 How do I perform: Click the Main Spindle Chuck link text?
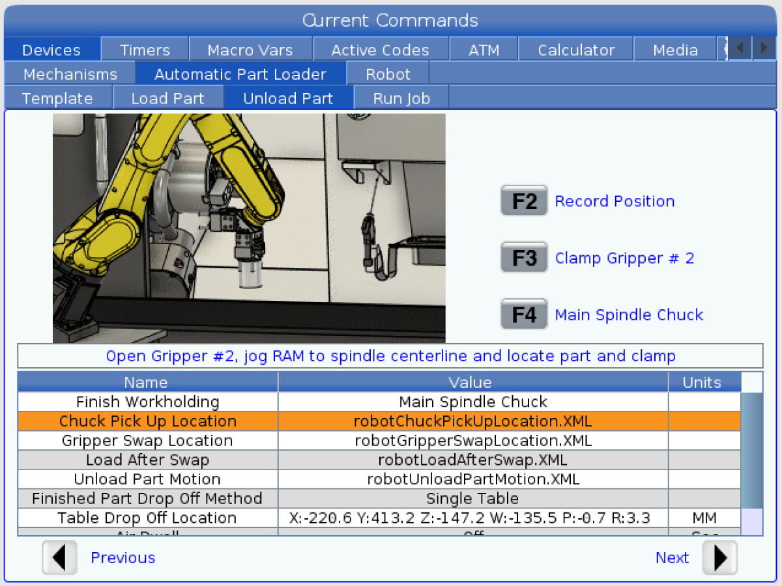pyautogui.click(x=628, y=315)
